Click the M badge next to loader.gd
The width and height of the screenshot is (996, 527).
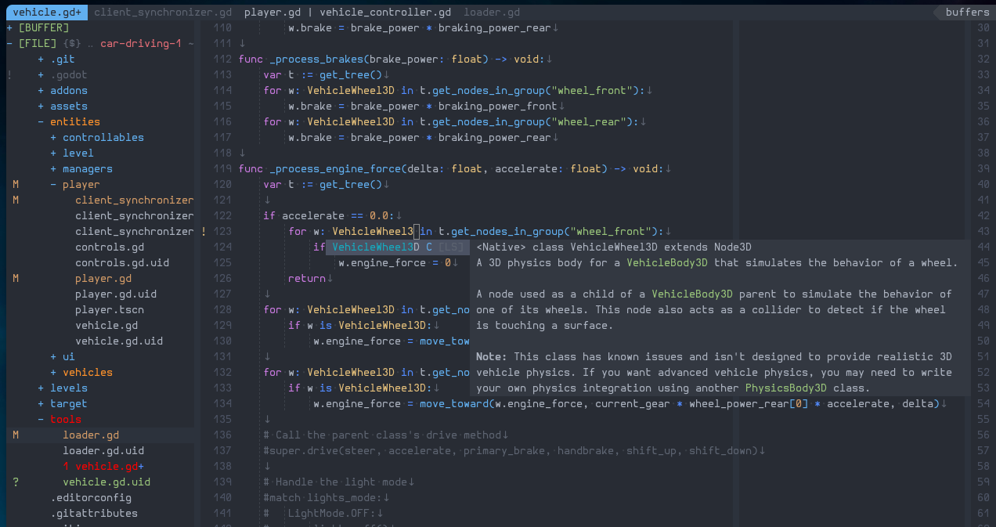tap(14, 435)
